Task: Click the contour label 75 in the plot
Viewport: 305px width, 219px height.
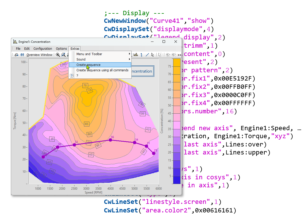Action: 90,91
